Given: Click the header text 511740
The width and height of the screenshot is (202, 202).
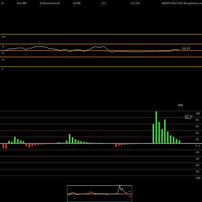Looking at the screenshot, I should [135, 3].
